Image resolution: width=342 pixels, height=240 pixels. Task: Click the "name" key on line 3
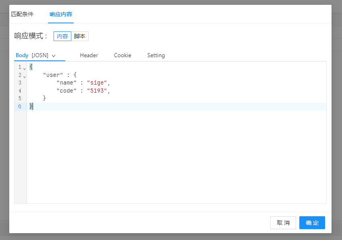66,83
